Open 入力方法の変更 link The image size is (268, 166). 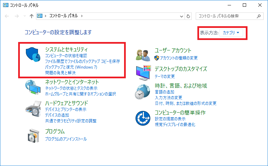point(168,98)
